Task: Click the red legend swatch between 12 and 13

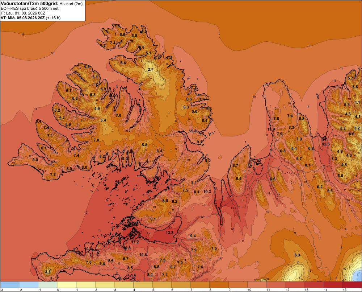Action: (295, 285)
